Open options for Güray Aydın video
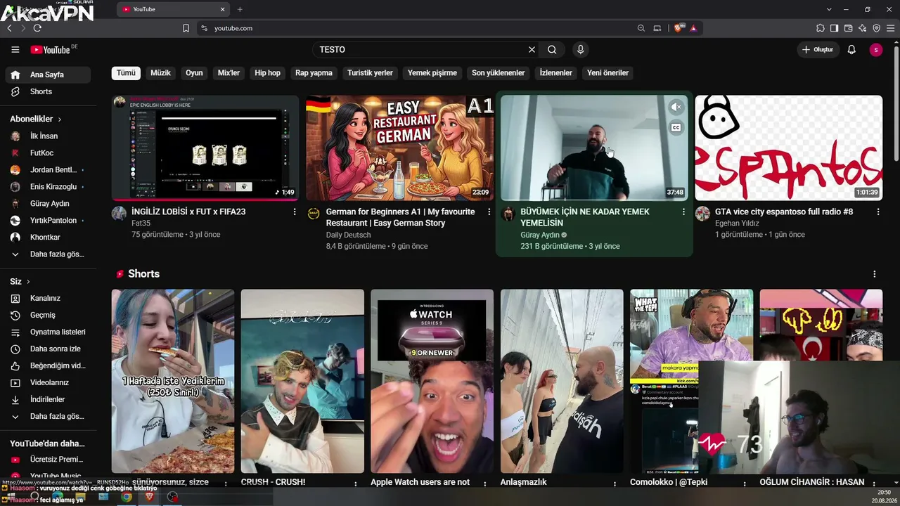The width and height of the screenshot is (900, 506). 683,212
